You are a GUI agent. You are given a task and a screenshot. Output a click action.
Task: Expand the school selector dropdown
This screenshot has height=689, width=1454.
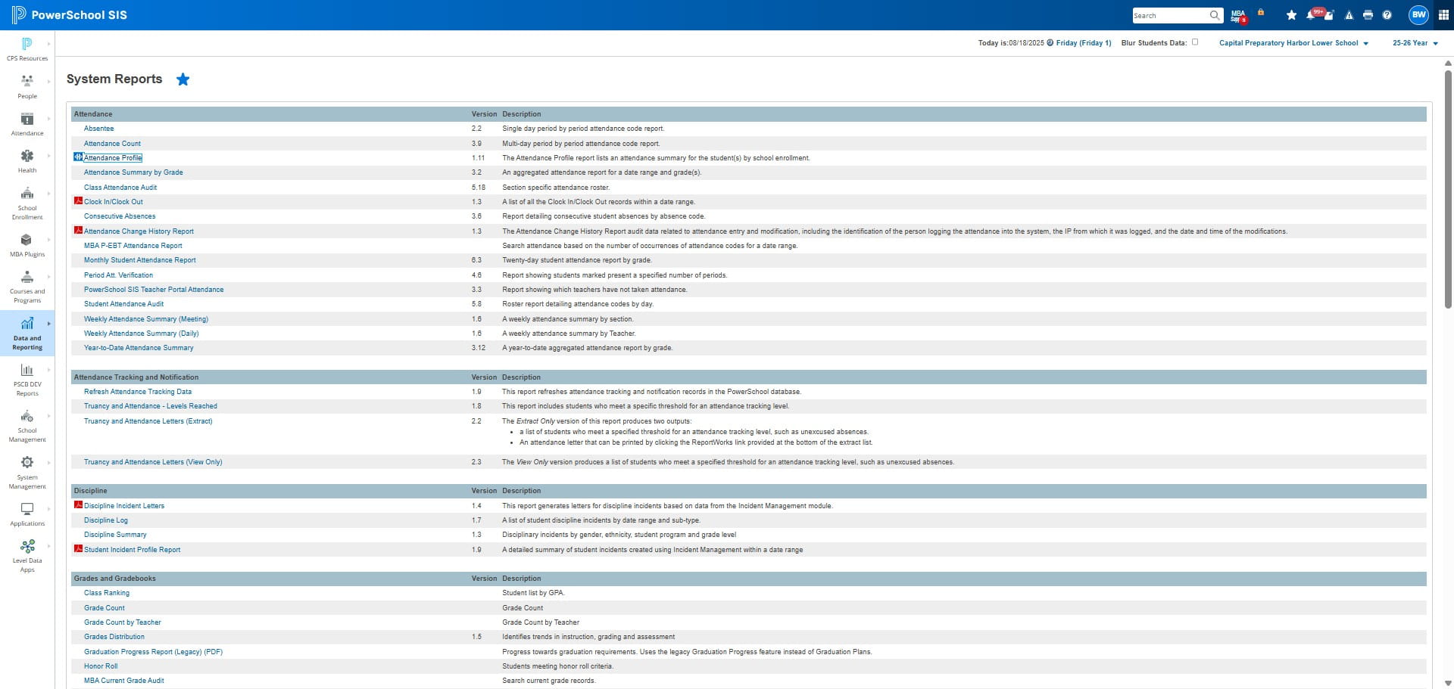click(1293, 43)
